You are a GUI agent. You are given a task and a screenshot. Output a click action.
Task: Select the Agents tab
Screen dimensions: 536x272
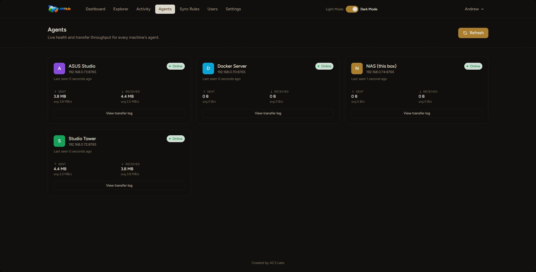tap(165, 9)
